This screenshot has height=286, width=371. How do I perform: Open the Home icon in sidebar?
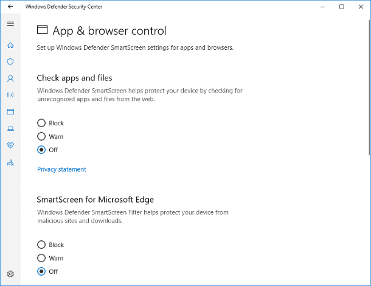pyautogui.click(x=10, y=45)
